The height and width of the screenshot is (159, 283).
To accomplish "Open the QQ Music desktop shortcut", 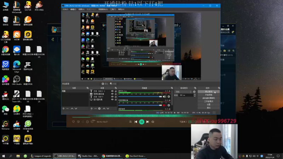I will coord(17,110).
